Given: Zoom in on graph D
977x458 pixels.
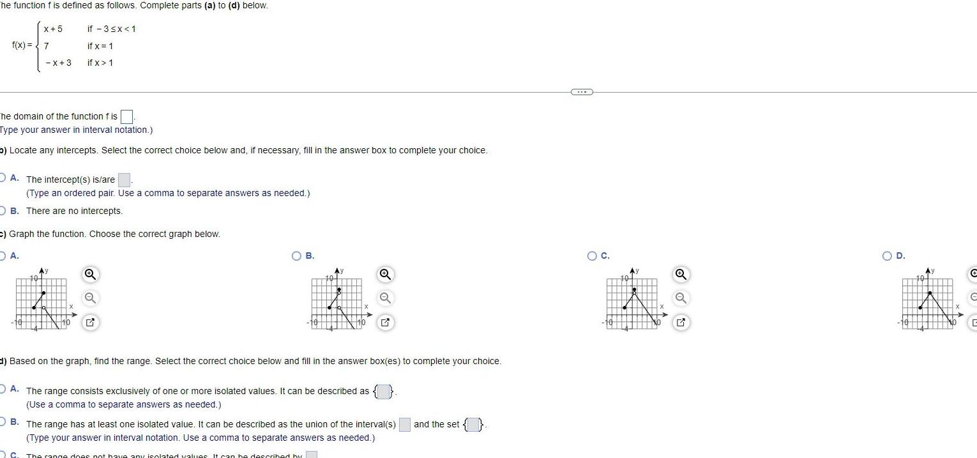Looking at the screenshot, I should click(973, 274).
